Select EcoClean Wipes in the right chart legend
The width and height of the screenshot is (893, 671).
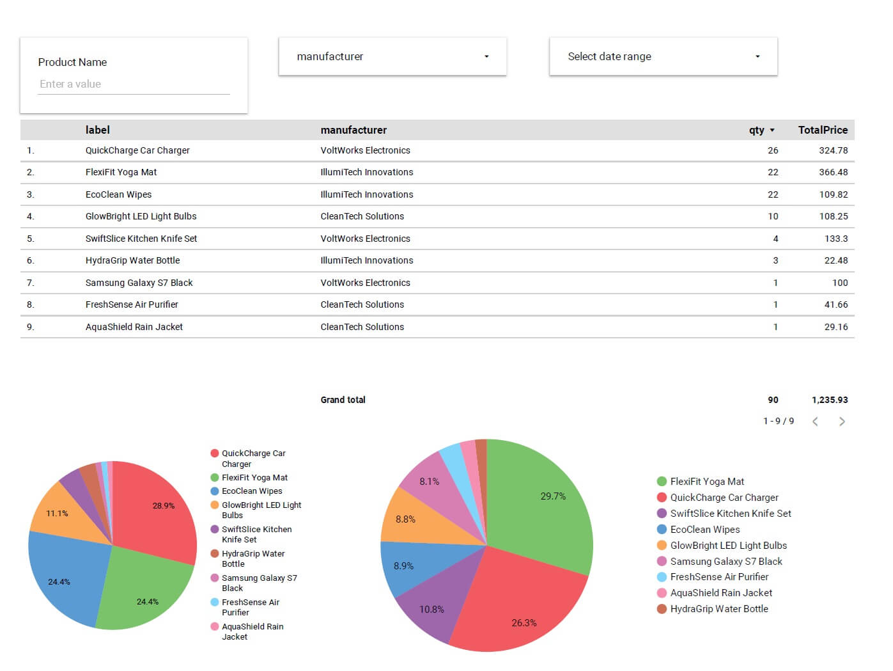(x=704, y=530)
